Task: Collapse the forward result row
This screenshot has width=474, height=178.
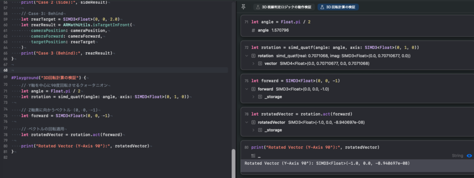Action: [x=246, y=89]
